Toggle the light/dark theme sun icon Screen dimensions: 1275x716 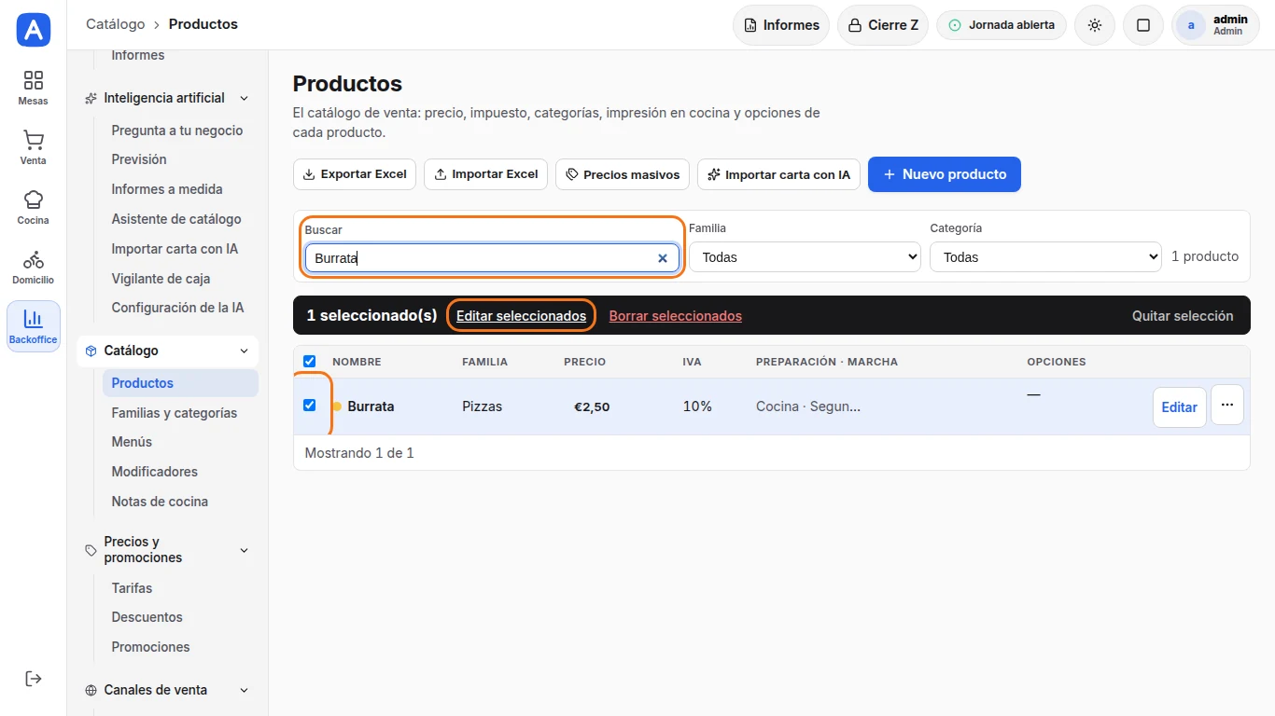1095,25
